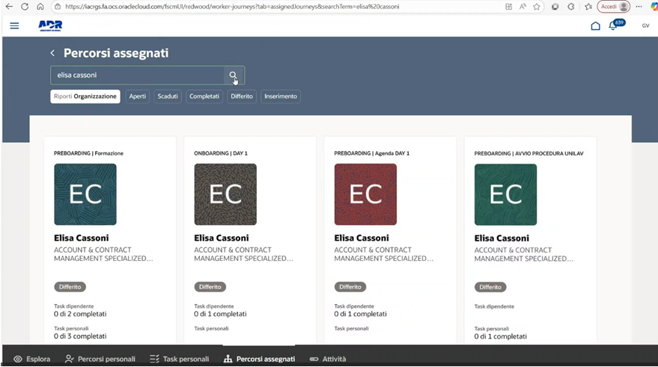
Task: Click the ADR logo
Action: click(50, 26)
